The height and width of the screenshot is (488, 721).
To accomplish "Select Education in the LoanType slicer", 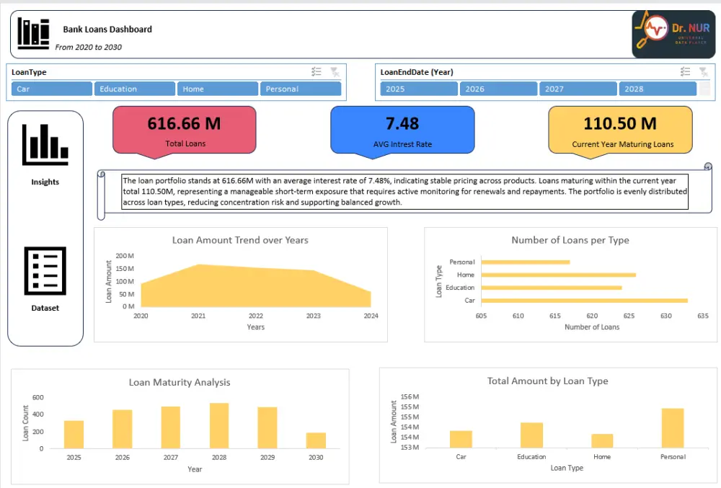I will [x=134, y=88].
